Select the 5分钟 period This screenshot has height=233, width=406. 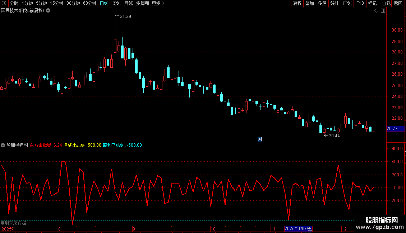pyautogui.click(x=41, y=3)
